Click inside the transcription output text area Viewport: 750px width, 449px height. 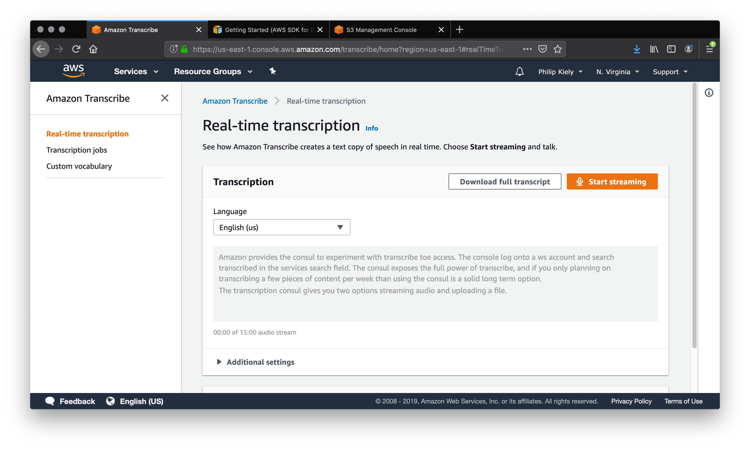click(435, 283)
